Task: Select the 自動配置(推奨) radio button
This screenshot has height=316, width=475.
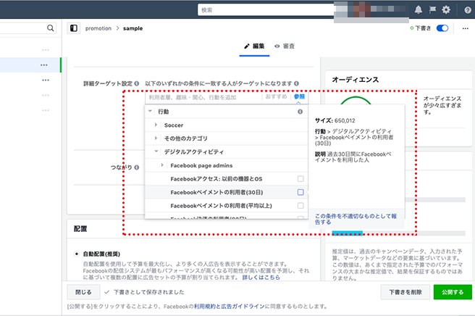Action: [77, 254]
